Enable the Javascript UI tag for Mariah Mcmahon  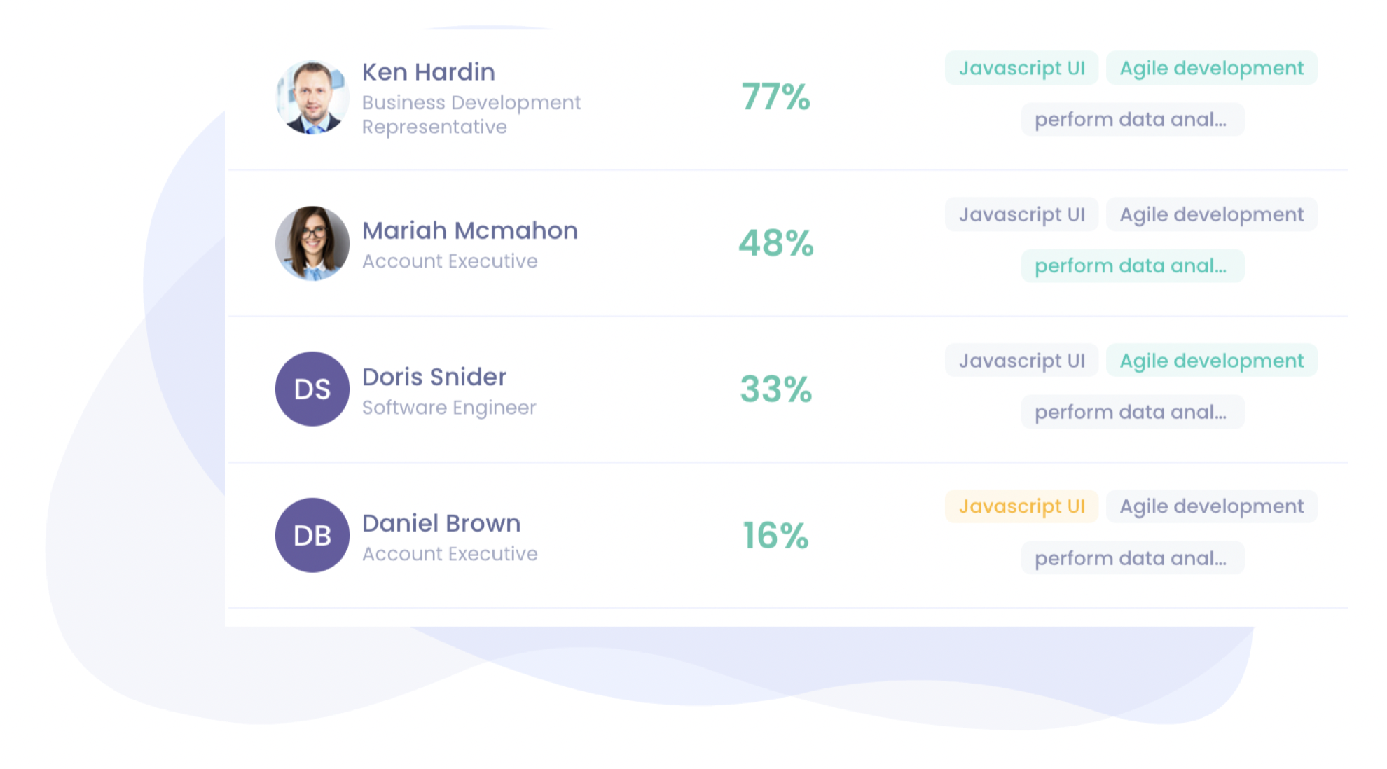1021,214
